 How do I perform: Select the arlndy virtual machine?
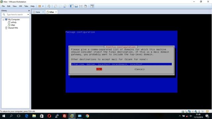tap(14, 22)
